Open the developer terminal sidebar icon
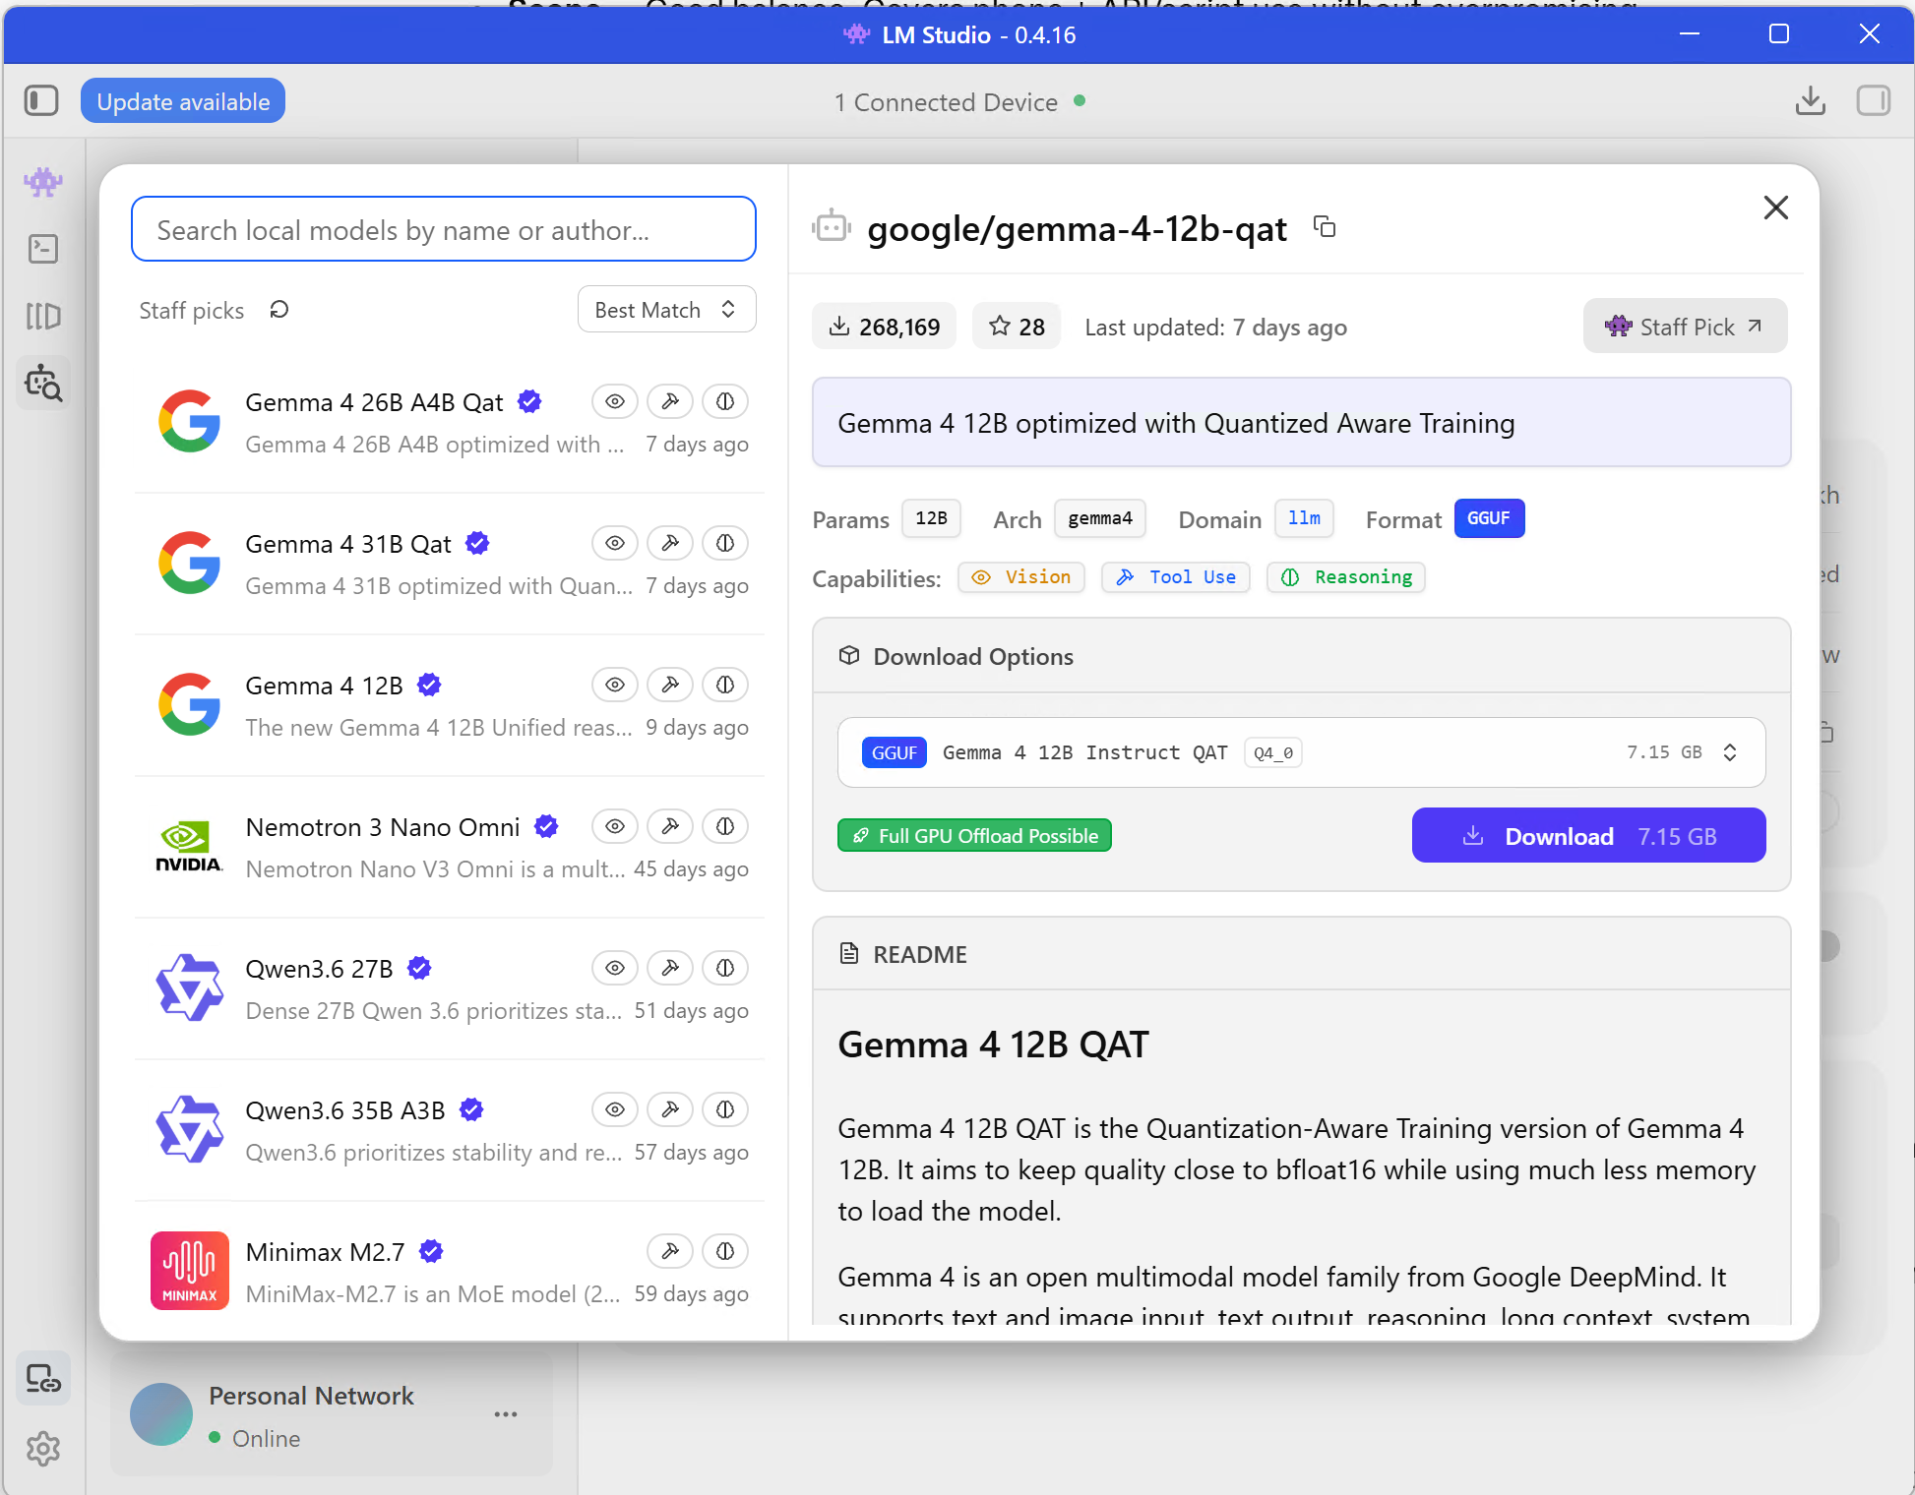The height and width of the screenshot is (1495, 1915). click(x=43, y=249)
